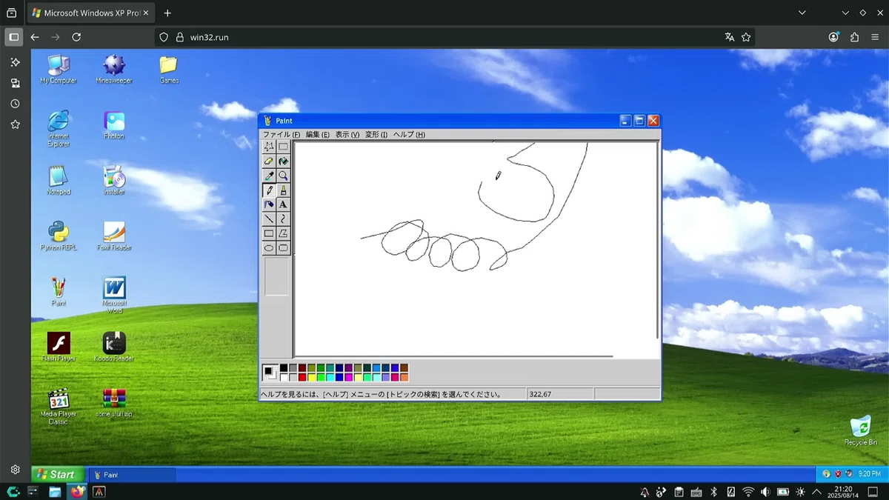Screen dimensions: 889x500
Task: Choose the Fill With Color bucket tool
Action: pyautogui.click(x=283, y=161)
